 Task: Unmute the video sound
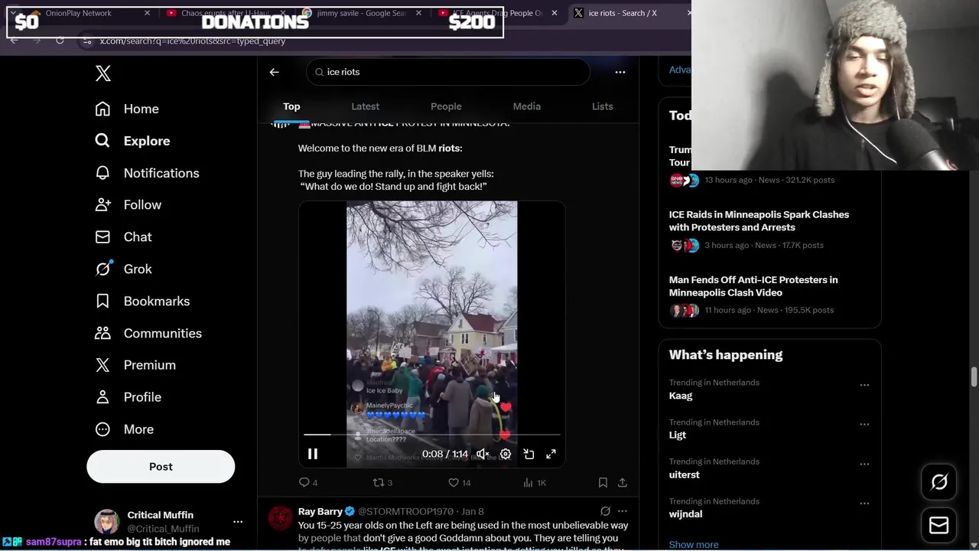[x=483, y=455]
